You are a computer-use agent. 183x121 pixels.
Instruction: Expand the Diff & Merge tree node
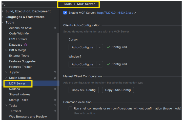6,50
